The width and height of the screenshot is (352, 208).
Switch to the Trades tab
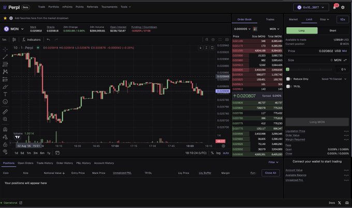click(270, 20)
